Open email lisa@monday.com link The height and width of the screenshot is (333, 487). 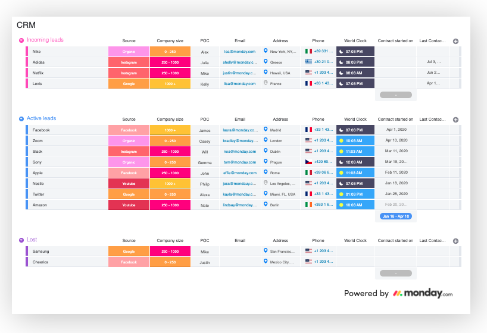click(x=240, y=84)
